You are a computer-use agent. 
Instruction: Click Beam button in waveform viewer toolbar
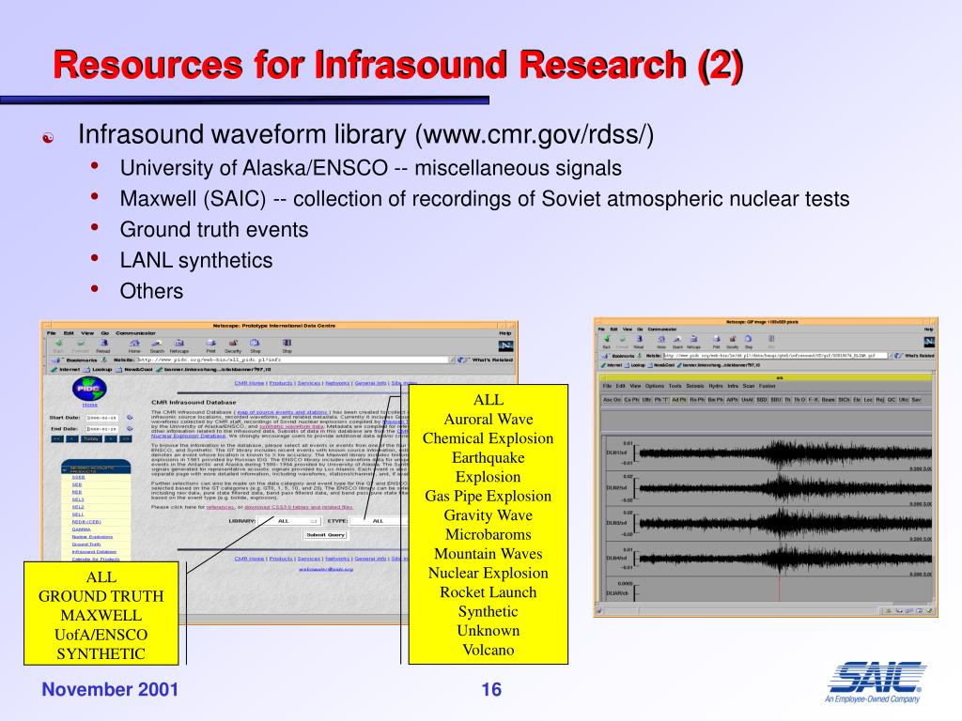pos(829,400)
